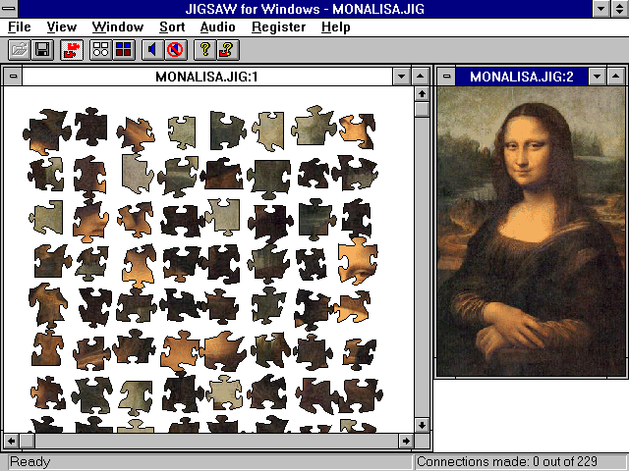Image resolution: width=629 pixels, height=471 pixels.
Task: Open the Audio menu
Action: click(x=217, y=27)
